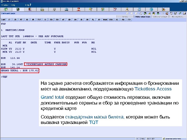Screen dimensions: 187x140
Task: Click the passenger name MARTINS/JOHN
Action: coord(15,30)
